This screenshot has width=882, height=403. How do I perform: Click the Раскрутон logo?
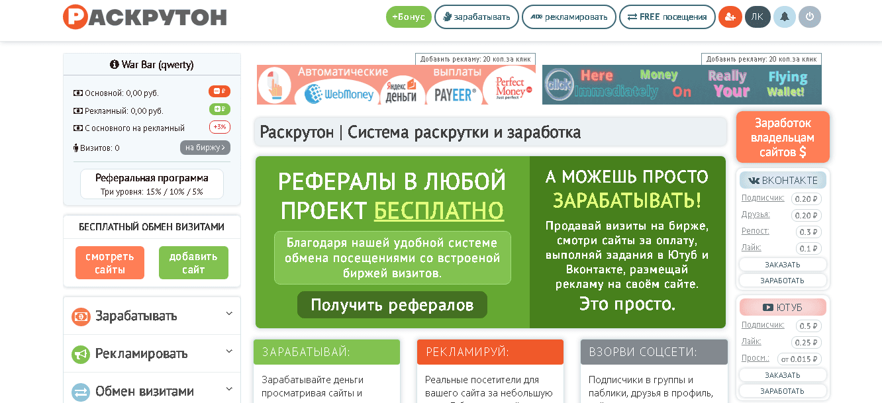click(145, 17)
